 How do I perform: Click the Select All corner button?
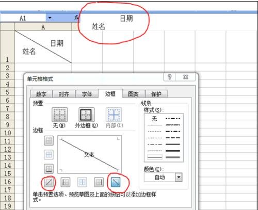(x=7, y=27)
